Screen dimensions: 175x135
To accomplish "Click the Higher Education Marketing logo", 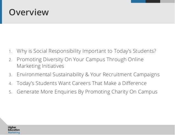I will tap(14, 130).
